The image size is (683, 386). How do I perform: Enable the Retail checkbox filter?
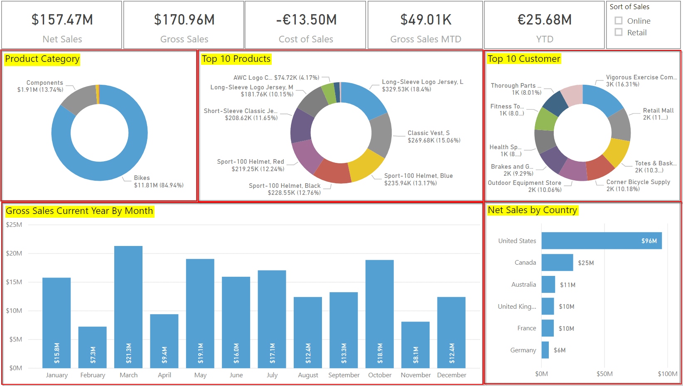click(619, 32)
